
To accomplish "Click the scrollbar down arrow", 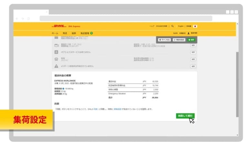I will coord(237,135).
